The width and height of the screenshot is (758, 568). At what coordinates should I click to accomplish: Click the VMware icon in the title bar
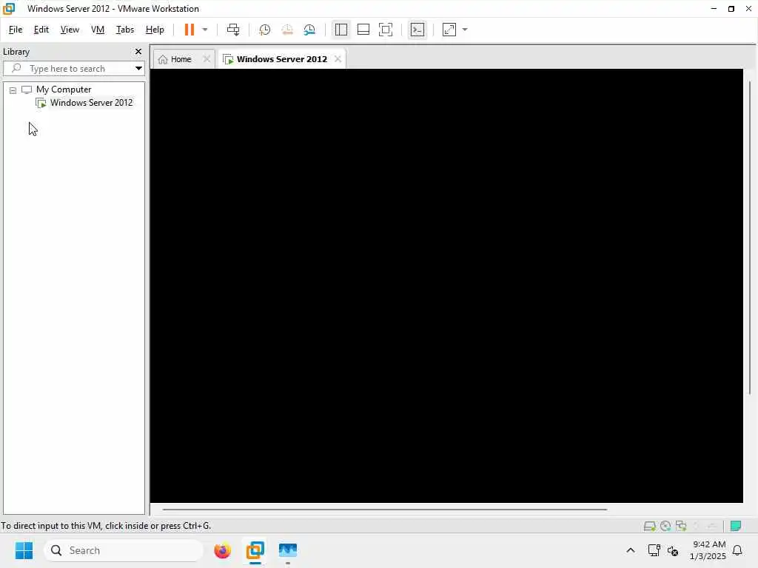(9, 8)
